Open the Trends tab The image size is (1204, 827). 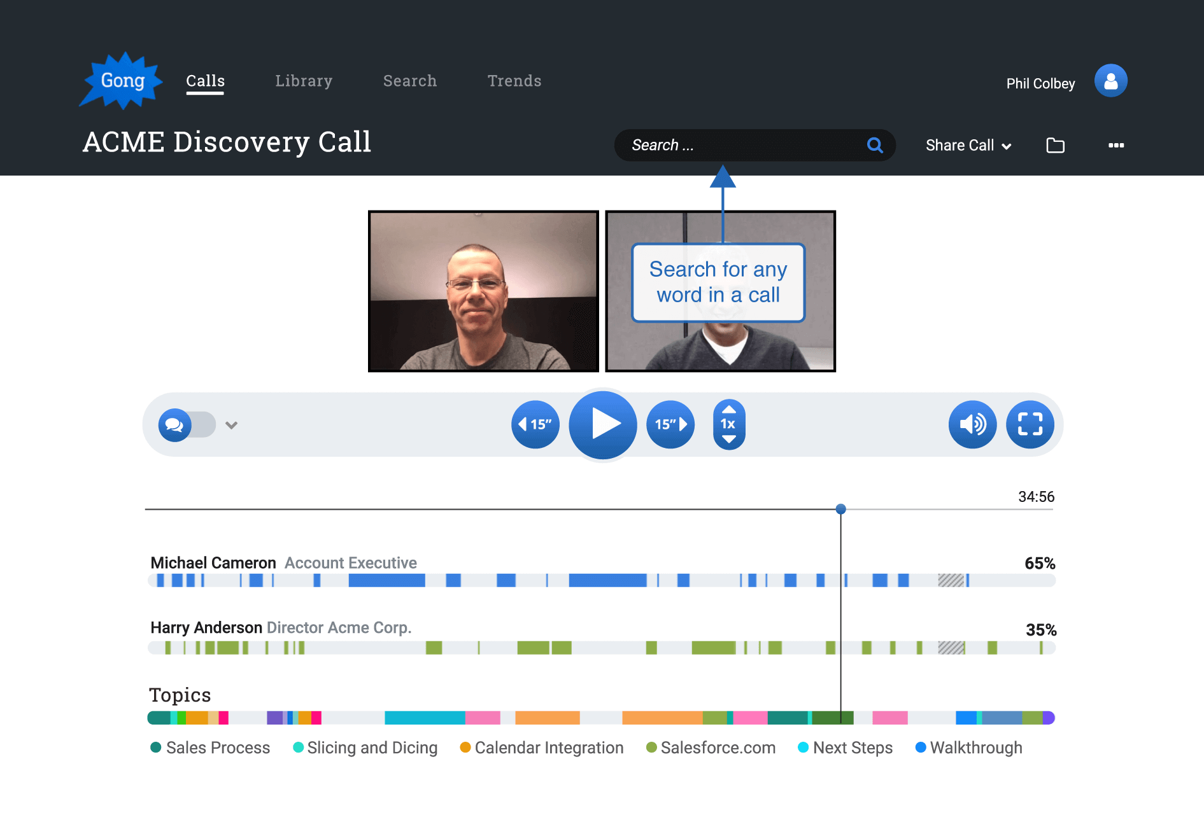pos(514,81)
